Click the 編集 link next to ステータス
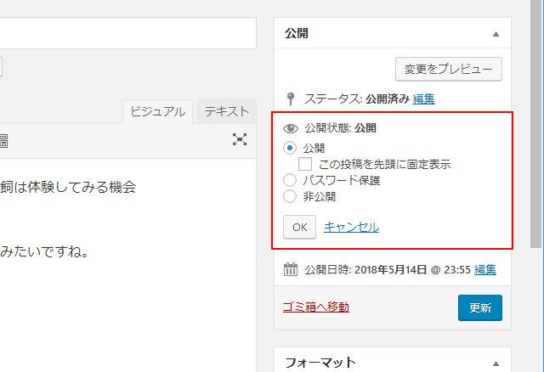This screenshot has width=544, height=372. point(423,99)
